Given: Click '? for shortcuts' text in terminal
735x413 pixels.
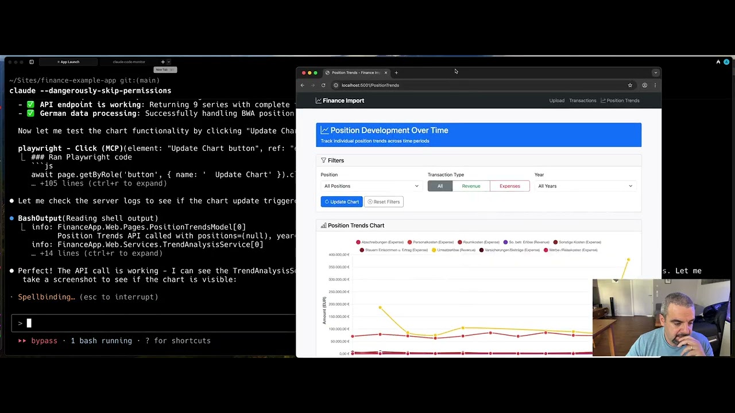Looking at the screenshot, I should tap(178, 341).
